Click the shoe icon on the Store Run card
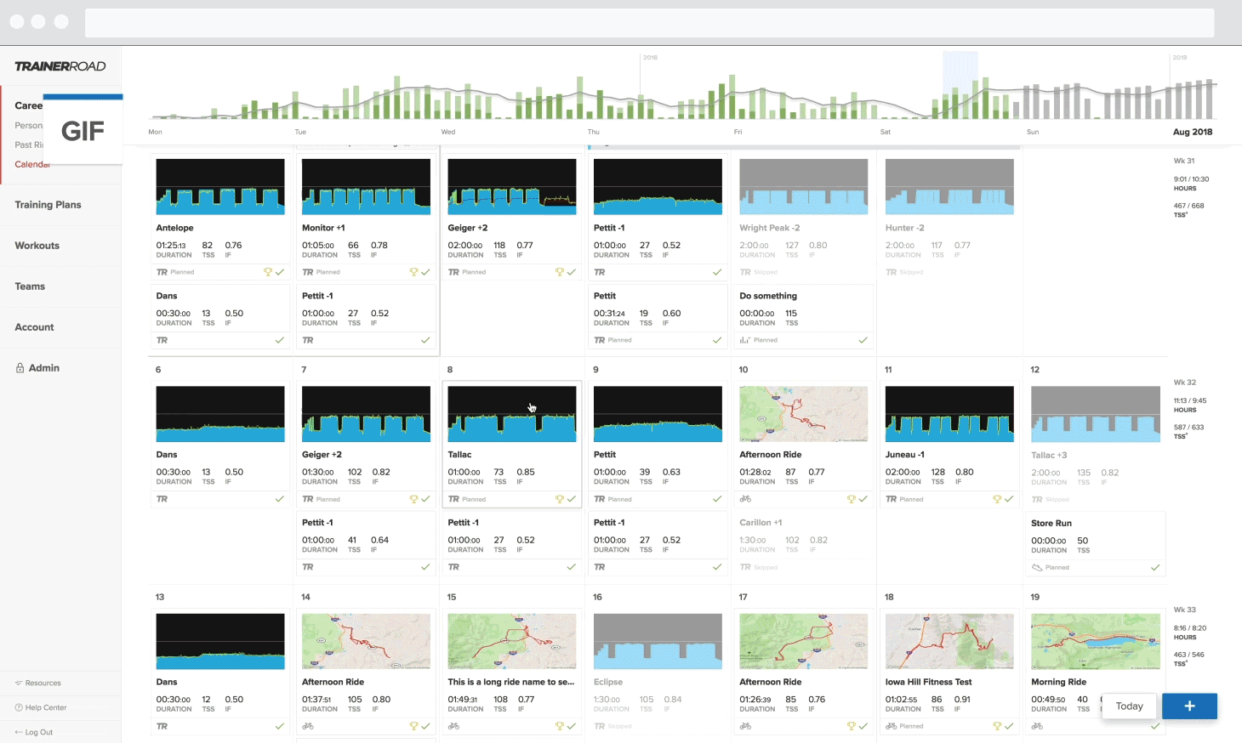This screenshot has height=743, width=1242. pos(1037,567)
